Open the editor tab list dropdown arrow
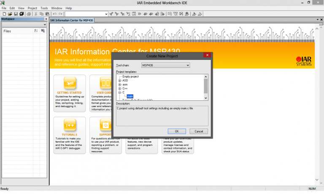This screenshot has width=324, height=194. [318, 19]
